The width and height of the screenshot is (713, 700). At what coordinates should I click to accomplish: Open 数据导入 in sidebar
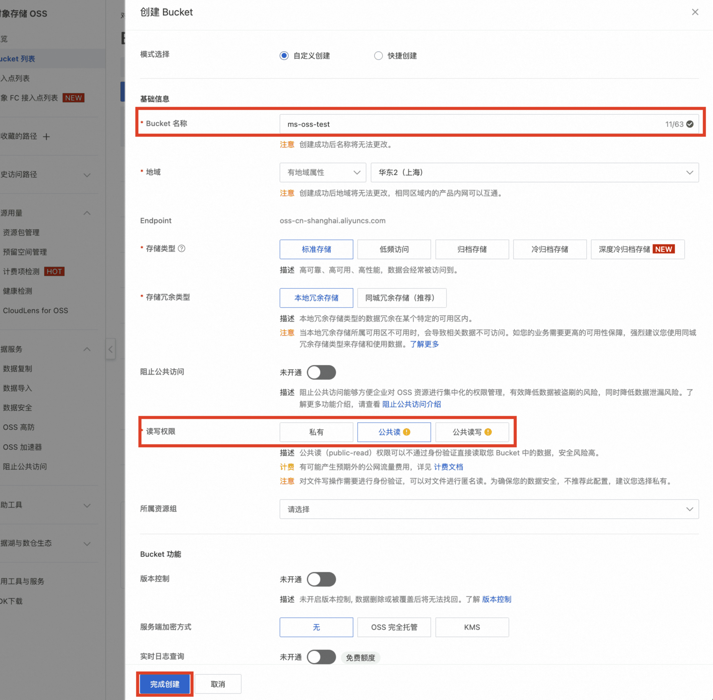pos(18,388)
